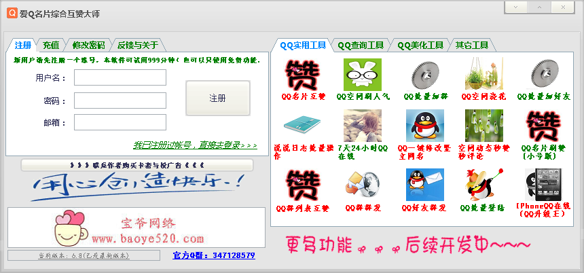The width and height of the screenshot is (584, 273).
Task: Launch the QQ群列表互赞 icon
Action: (302, 185)
